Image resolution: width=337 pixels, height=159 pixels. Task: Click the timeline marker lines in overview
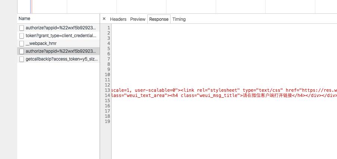click(x=31, y=7)
